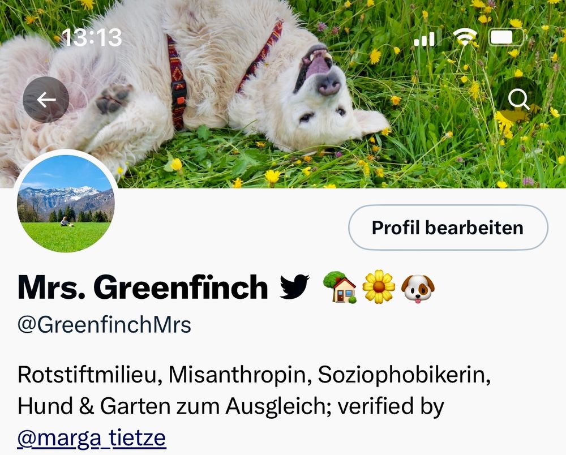This screenshot has width=566, height=455.
Task: Tap the 13:13 clock in status bar
Action: pos(92,37)
